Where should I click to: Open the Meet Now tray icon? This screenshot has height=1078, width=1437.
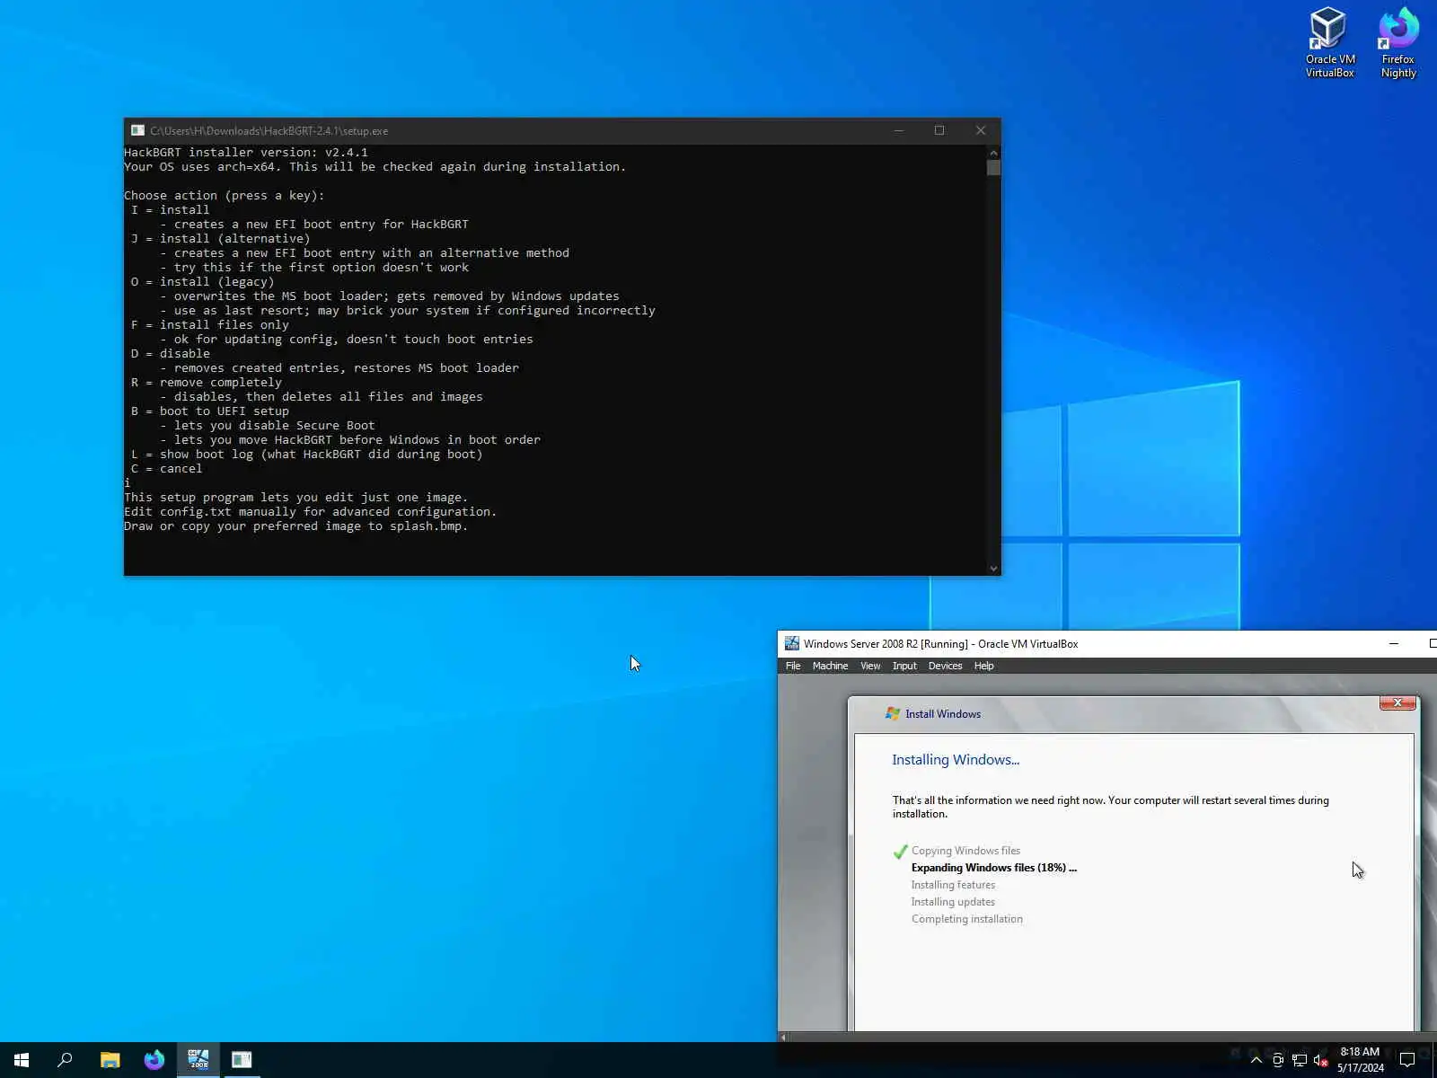pyautogui.click(x=1278, y=1060)
